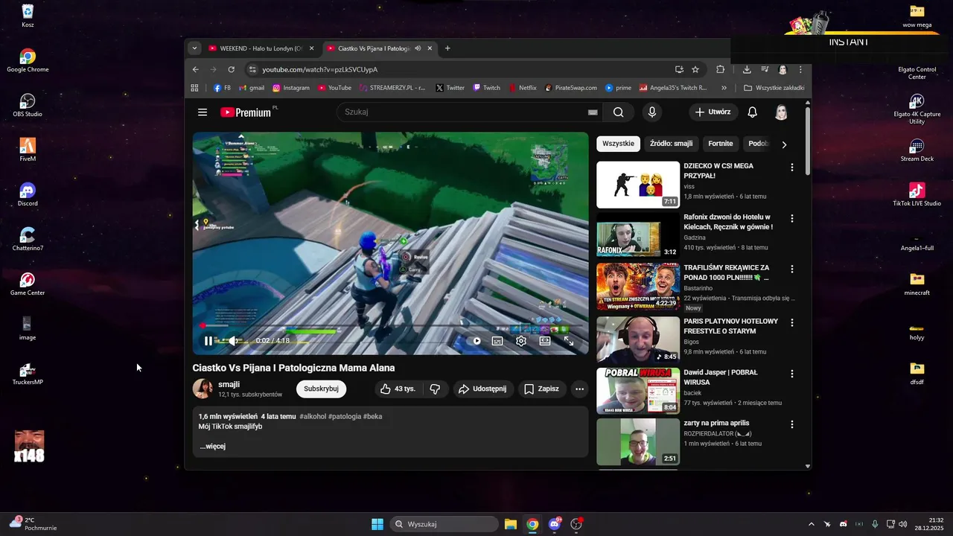Image resolution: width=953 pixels, height=536 pixels.
Task: Open YouTube notifications bell
Action: [x=753, y=112]
